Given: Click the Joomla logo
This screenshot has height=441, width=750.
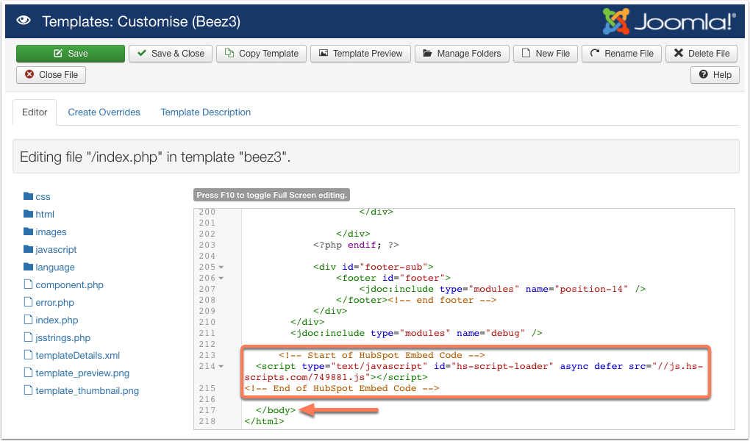Looking at the screenshot, I should pyautogui.click(x=668, y=21).
